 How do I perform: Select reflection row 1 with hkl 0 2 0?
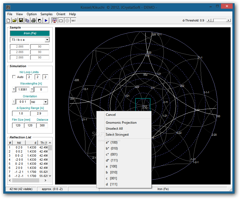tap(28, 147)
